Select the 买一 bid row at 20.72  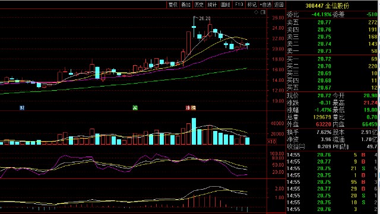[332, 59]
